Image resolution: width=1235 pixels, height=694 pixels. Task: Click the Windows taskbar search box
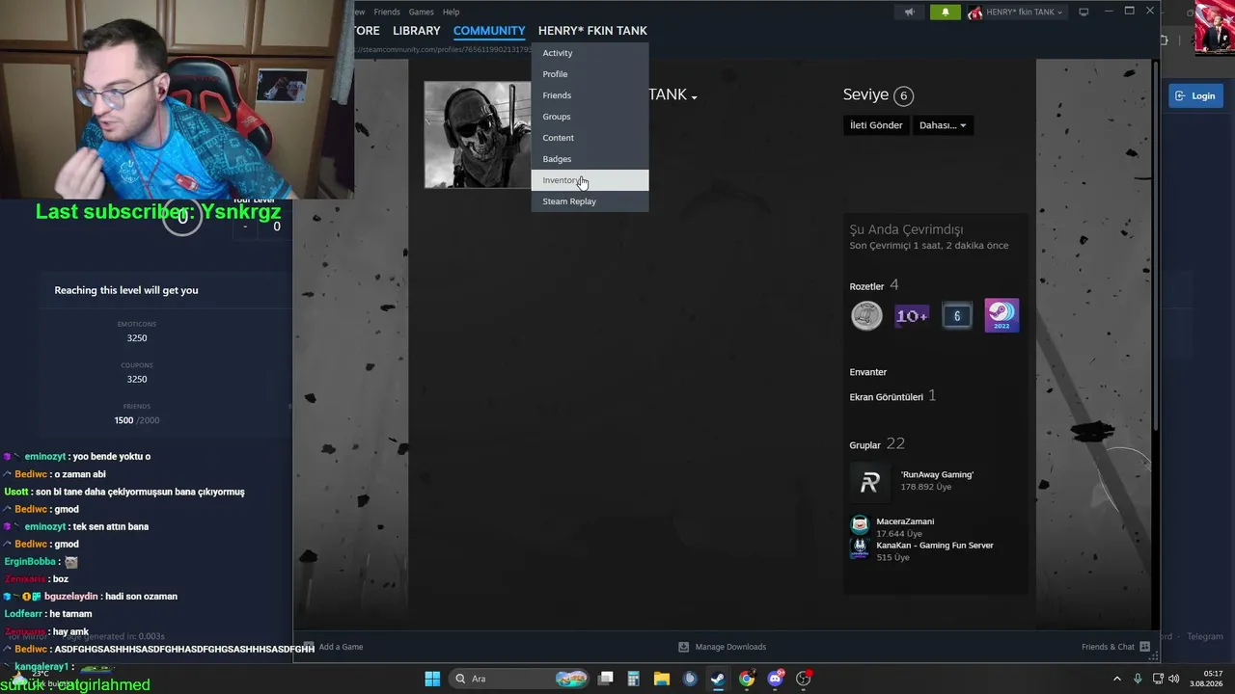click(517, 679)
